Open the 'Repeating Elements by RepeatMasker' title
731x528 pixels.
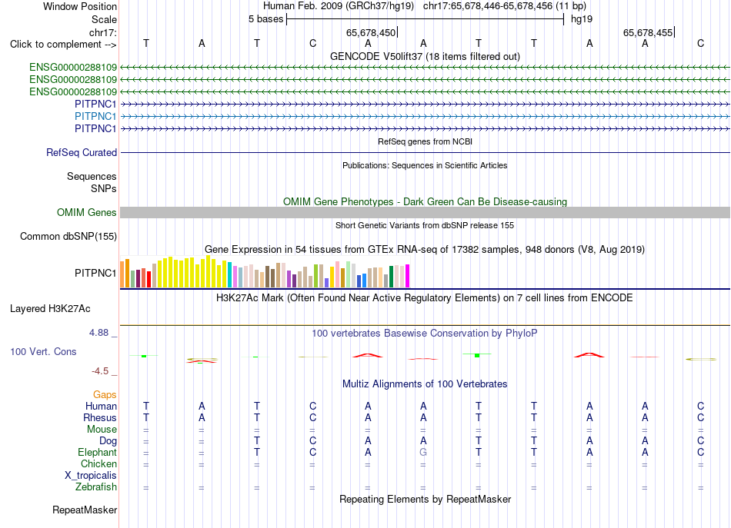coord(425,499)
